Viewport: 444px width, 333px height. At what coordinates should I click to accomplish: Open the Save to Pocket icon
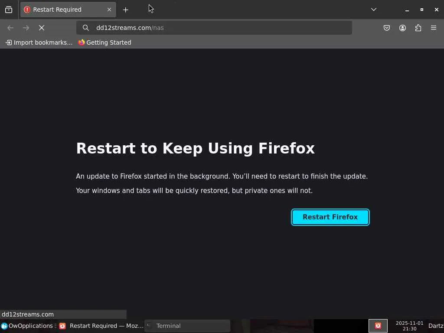pyautogui.click(x=387, y=28)
